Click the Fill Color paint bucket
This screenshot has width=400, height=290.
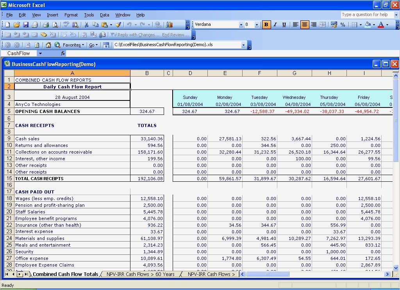point(368,25)
